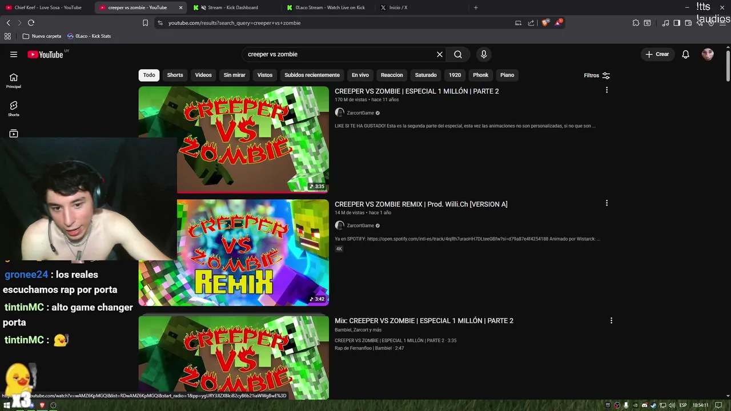Start voice search with the microphone
731x411 pixels.
point(484,54)
